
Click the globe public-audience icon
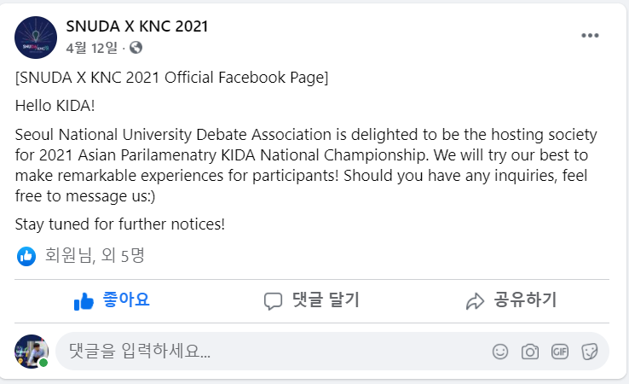[136, 48]
